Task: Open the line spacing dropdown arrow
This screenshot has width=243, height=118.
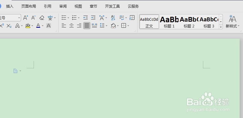Action: click(x=106, y=26)
